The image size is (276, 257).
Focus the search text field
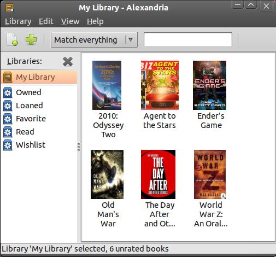[188, 39]
